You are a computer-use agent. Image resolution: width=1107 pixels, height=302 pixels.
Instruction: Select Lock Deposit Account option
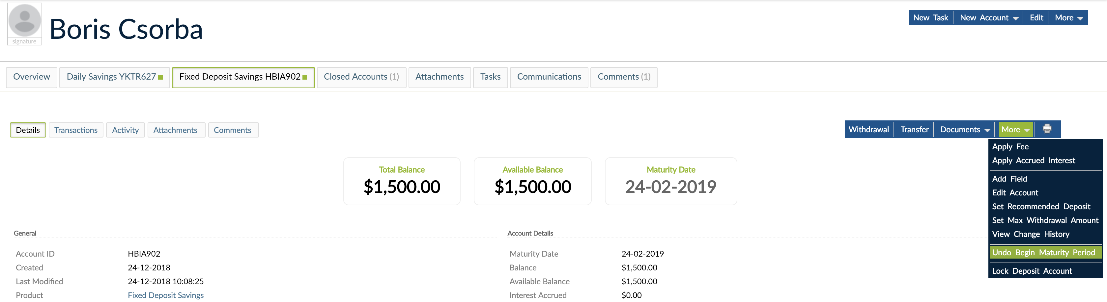[x=1032, y=271]
